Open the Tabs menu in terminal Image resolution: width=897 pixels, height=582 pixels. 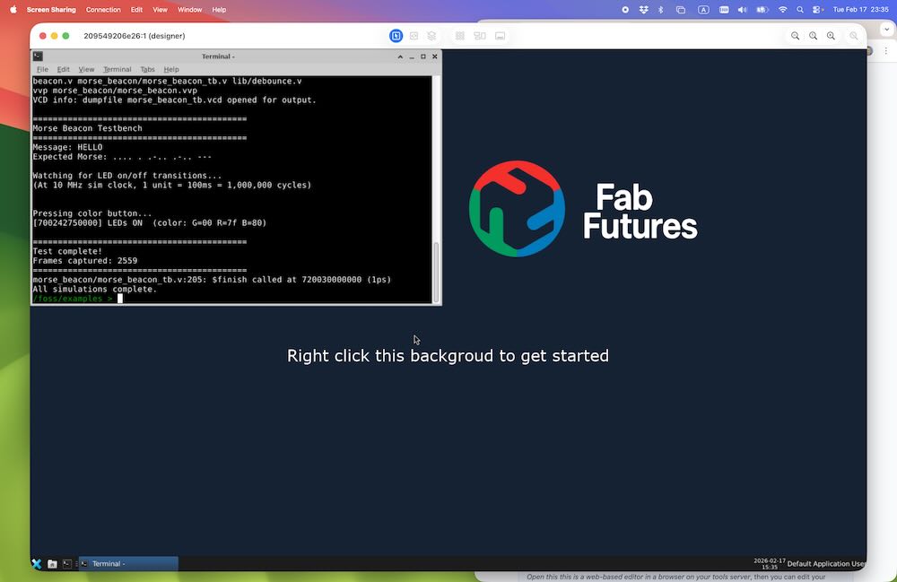click(147, 69)
